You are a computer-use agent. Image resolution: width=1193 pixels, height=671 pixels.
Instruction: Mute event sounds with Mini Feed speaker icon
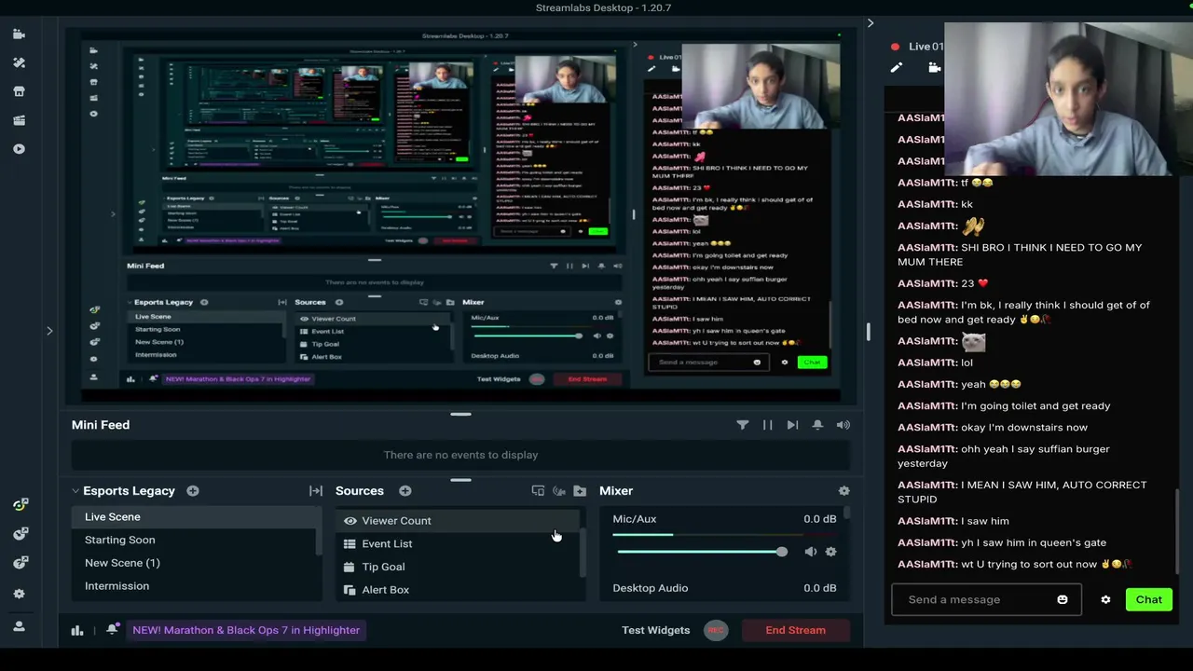843,425
